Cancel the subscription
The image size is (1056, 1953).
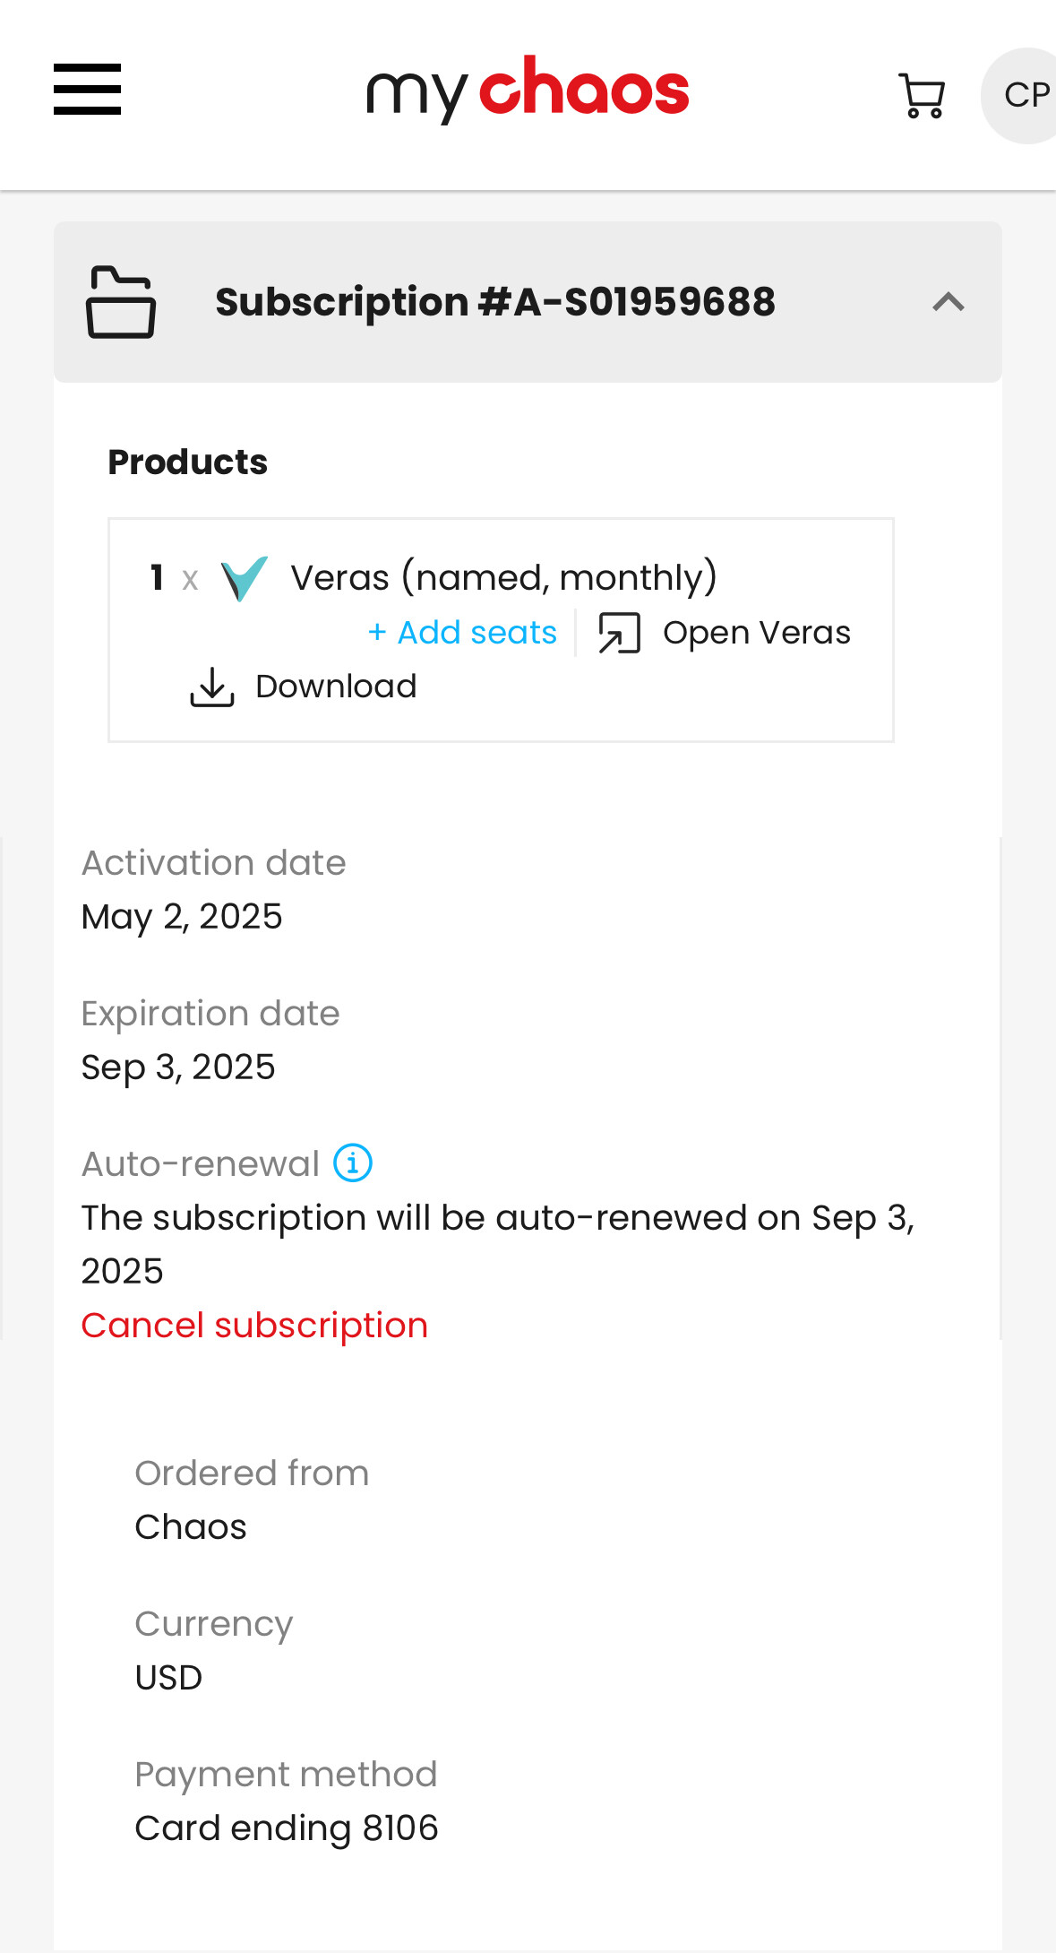pyautogui.click(x=254, y=1325)
